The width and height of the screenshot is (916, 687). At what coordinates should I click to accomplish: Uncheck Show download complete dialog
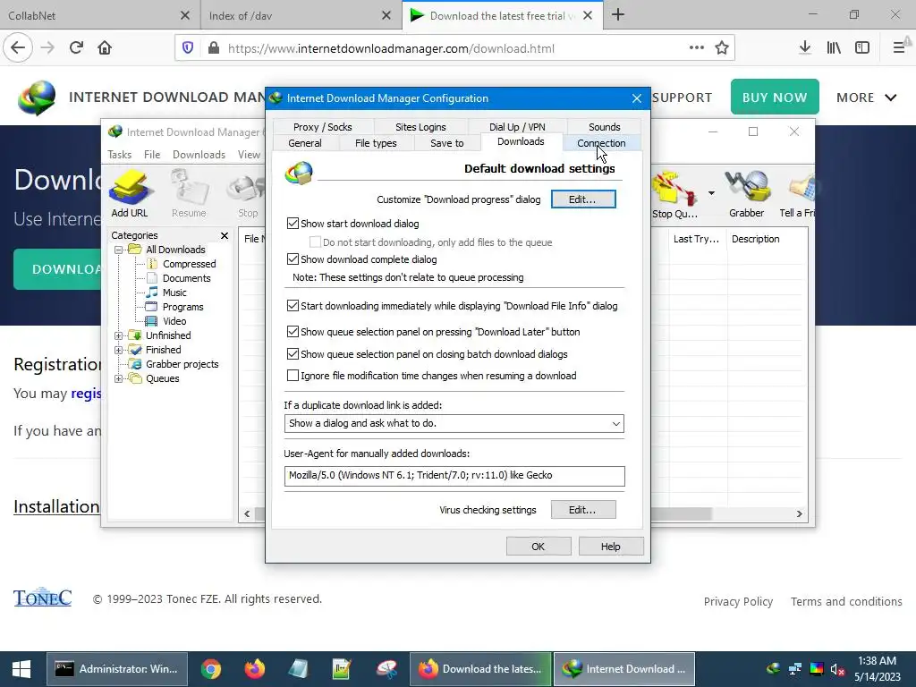click(x=293, y=259)
